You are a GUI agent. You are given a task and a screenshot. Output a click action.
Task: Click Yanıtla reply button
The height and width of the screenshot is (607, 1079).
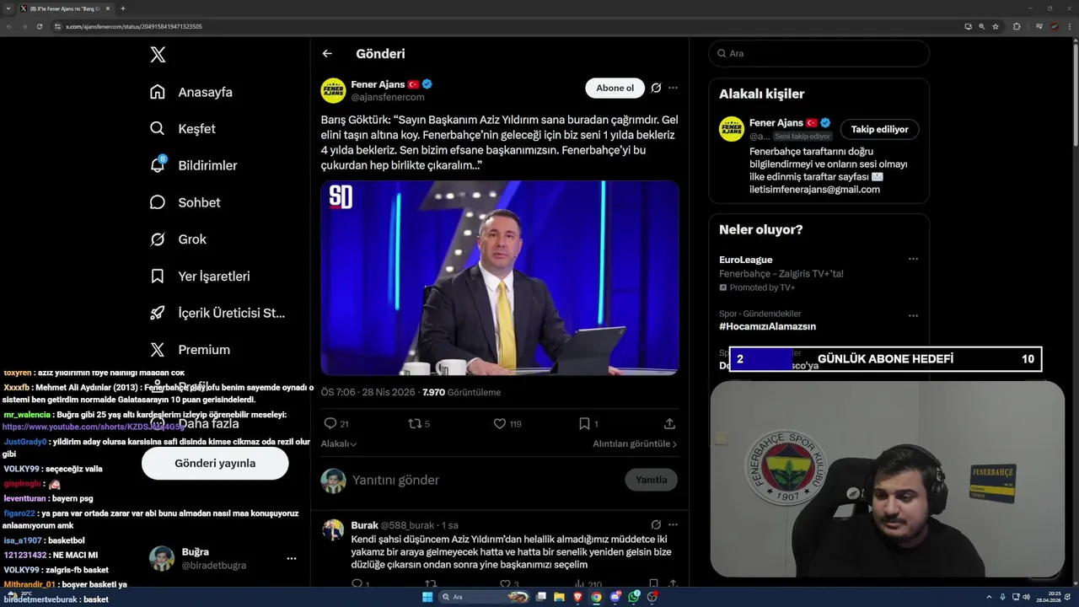click(x=651, y=480)
